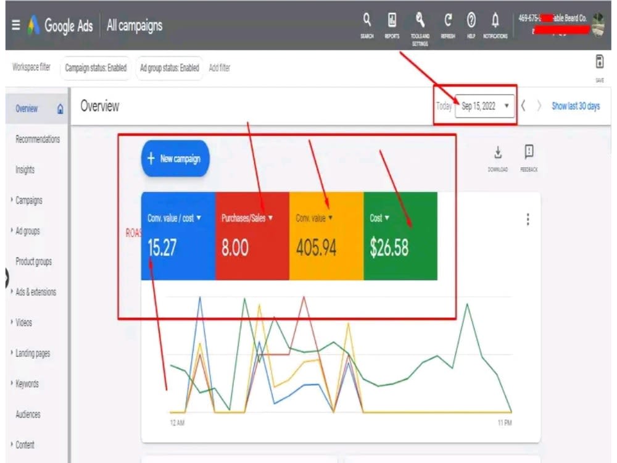The width and height of the screenshot is (617, 463).
Task: Refresh the data with Refresh icon
Action: coord(448,25)
